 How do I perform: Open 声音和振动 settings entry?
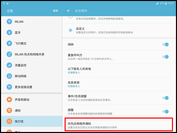point(32,99)
